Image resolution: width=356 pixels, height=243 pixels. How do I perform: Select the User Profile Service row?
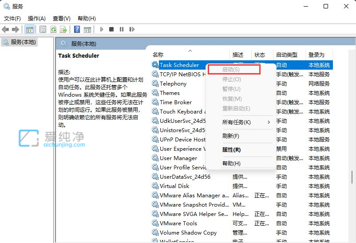[x=242, y=167]
